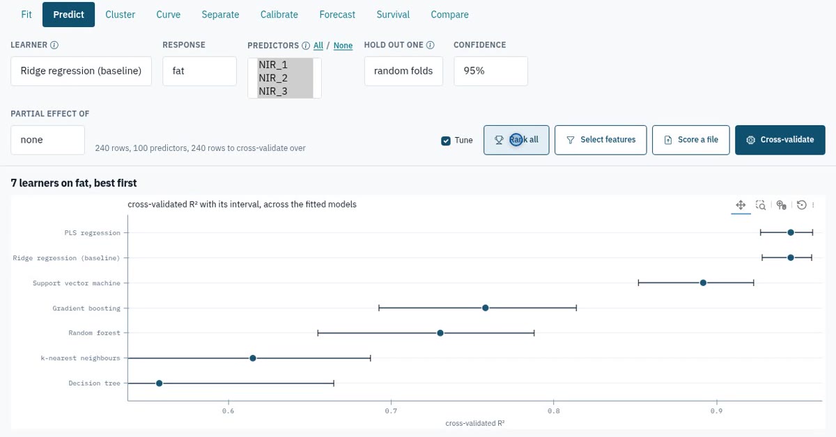
Task: Open the Confidence dropdown showing 95%
Action: coord(490,71)
